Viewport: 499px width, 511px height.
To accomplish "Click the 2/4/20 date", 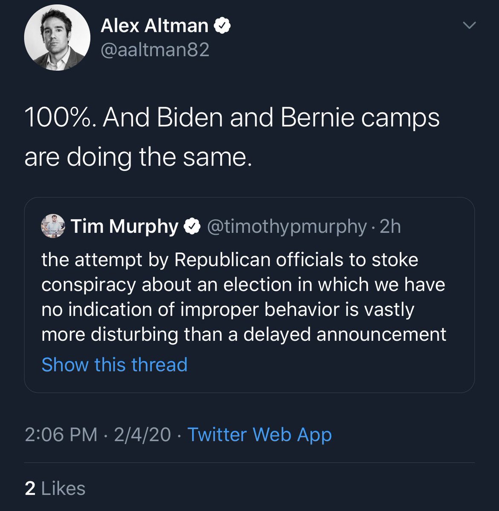I will 142,435.
